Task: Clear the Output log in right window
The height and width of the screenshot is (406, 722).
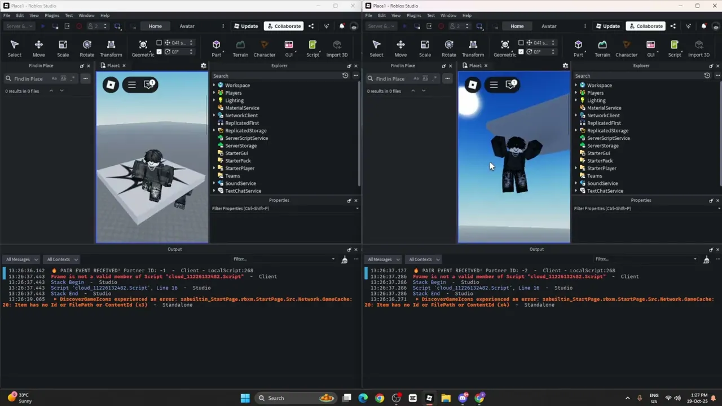Action: [x=707, y=259]
